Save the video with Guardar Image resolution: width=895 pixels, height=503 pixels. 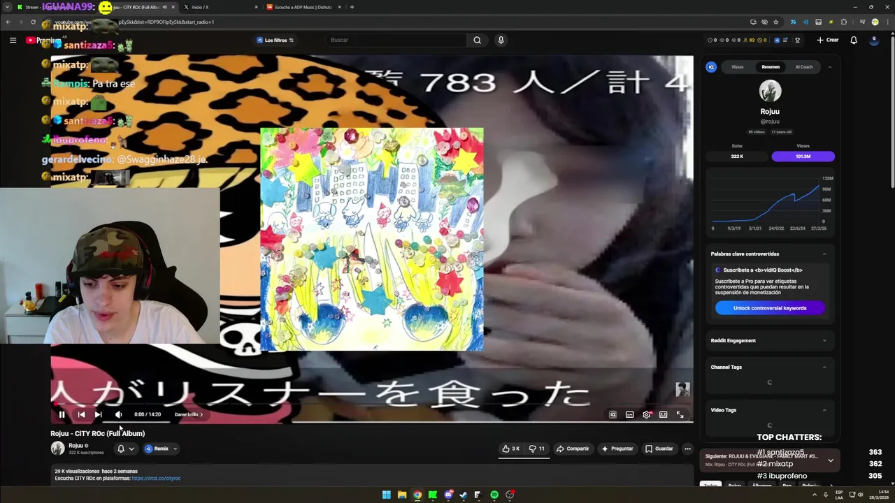tap(659, 449)
